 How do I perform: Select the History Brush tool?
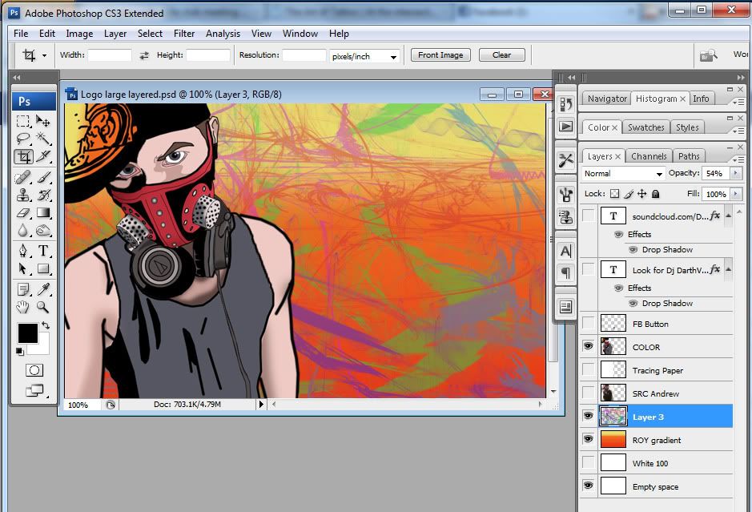43,196
